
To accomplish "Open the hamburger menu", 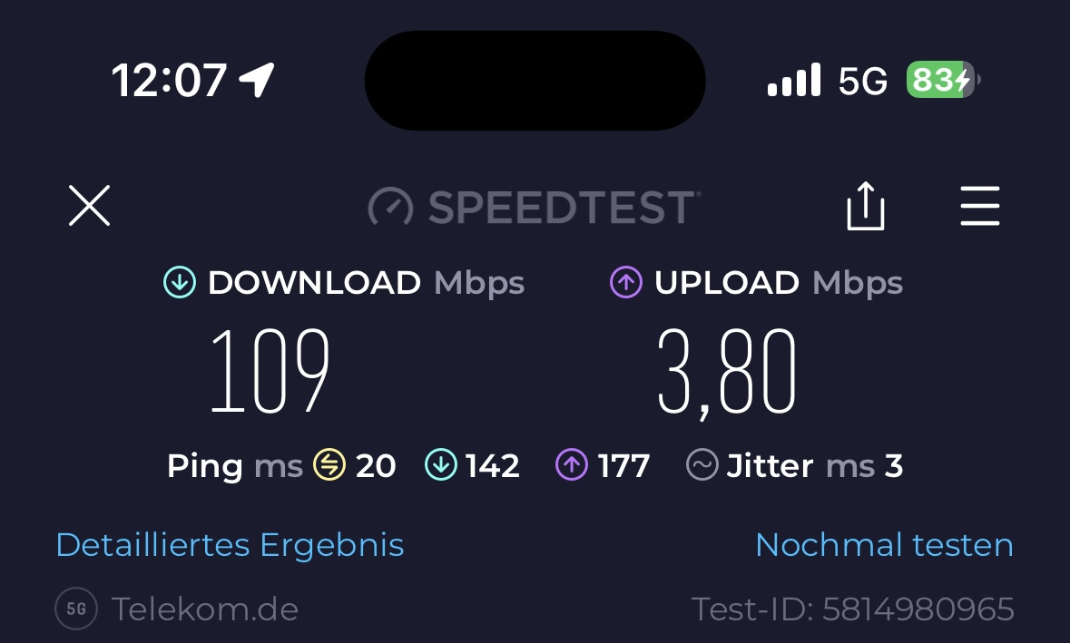I will pyautogui.click(x=980, y=207).
